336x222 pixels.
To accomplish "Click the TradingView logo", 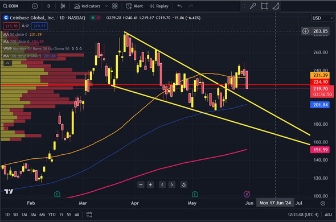I will pyautogui.click(x=9, y=191).
